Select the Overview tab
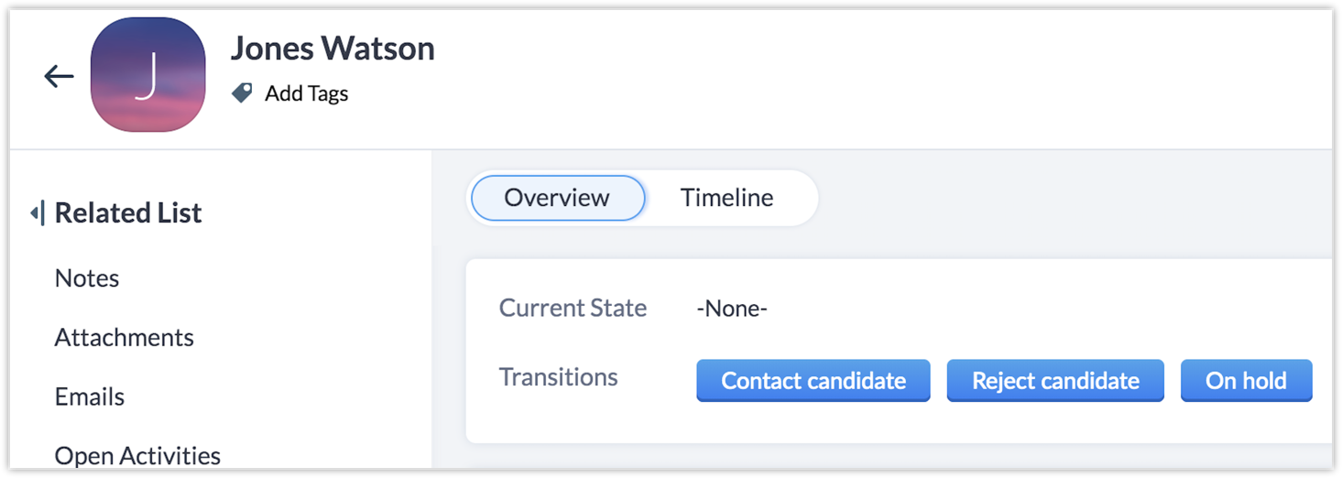The image size is (1342, 478). [557, 198]
